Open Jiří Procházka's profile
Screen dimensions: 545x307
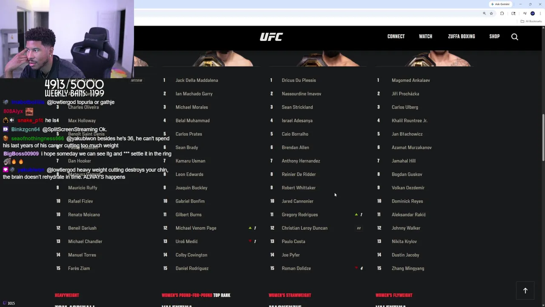405,94
